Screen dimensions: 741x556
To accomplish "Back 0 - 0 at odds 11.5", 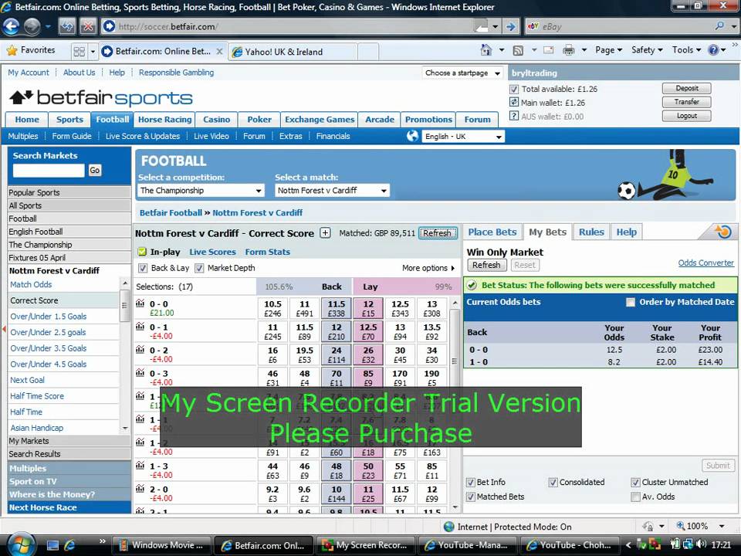I will click(336, 308).
